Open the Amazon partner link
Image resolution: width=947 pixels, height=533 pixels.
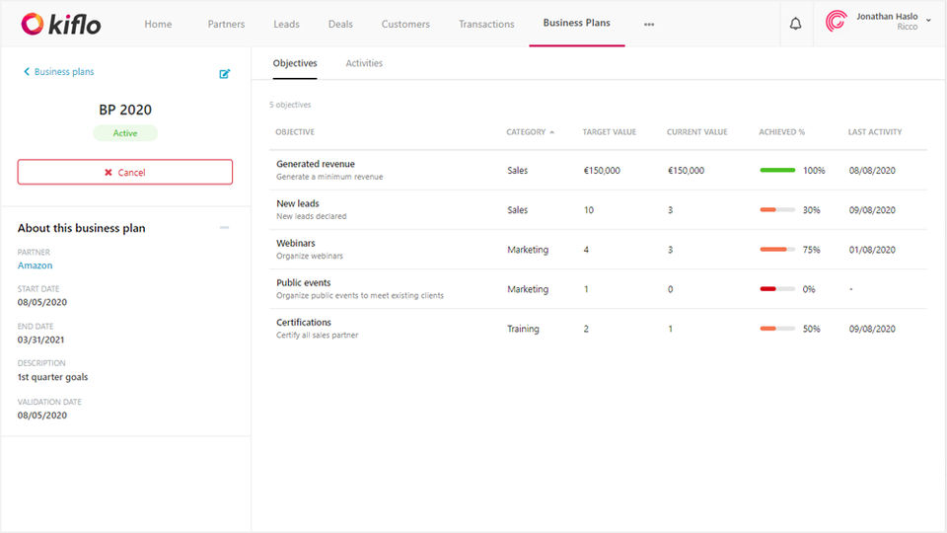(x=36, y=266)
